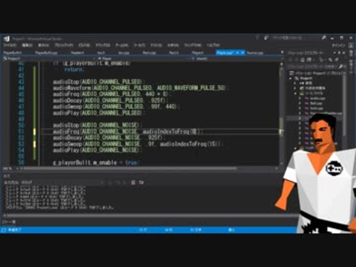Open the ヘルプ (Help) menu

(x=213, y=45)
